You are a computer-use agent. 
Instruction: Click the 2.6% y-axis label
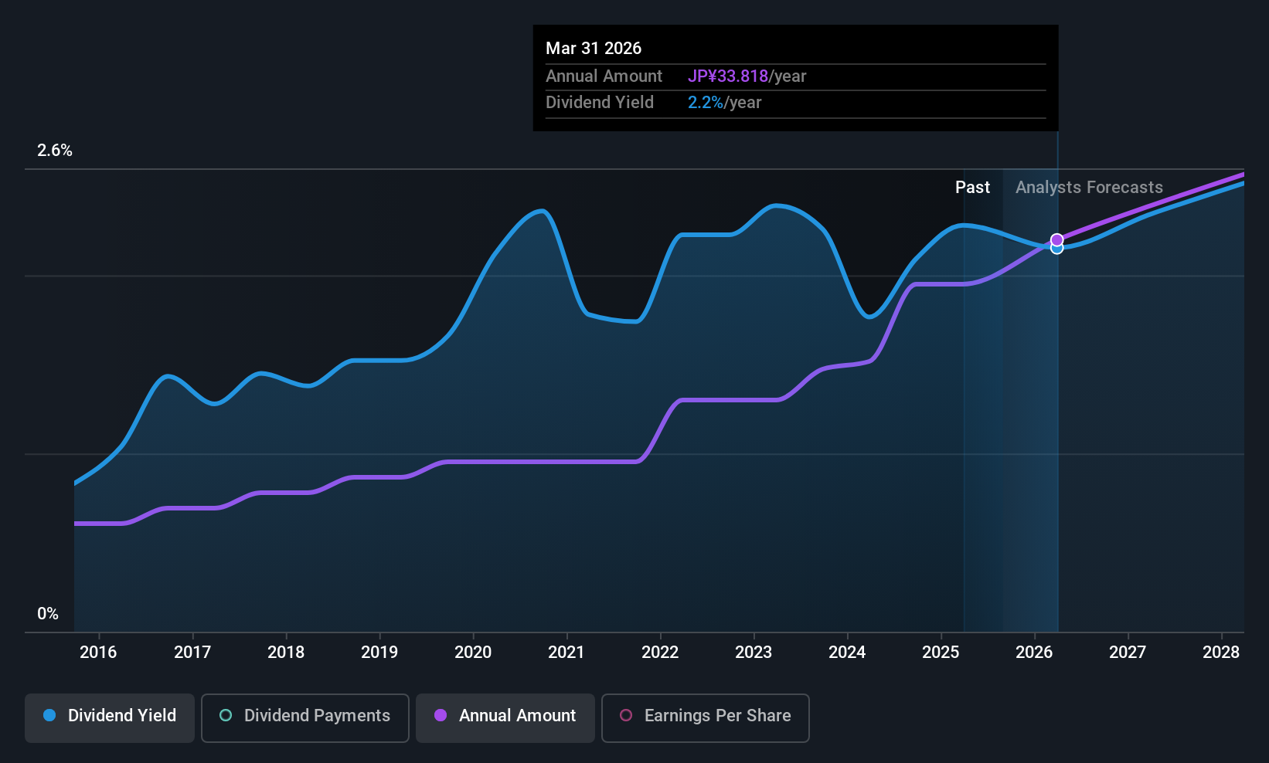pyautogui.click(x=55, y=151)
